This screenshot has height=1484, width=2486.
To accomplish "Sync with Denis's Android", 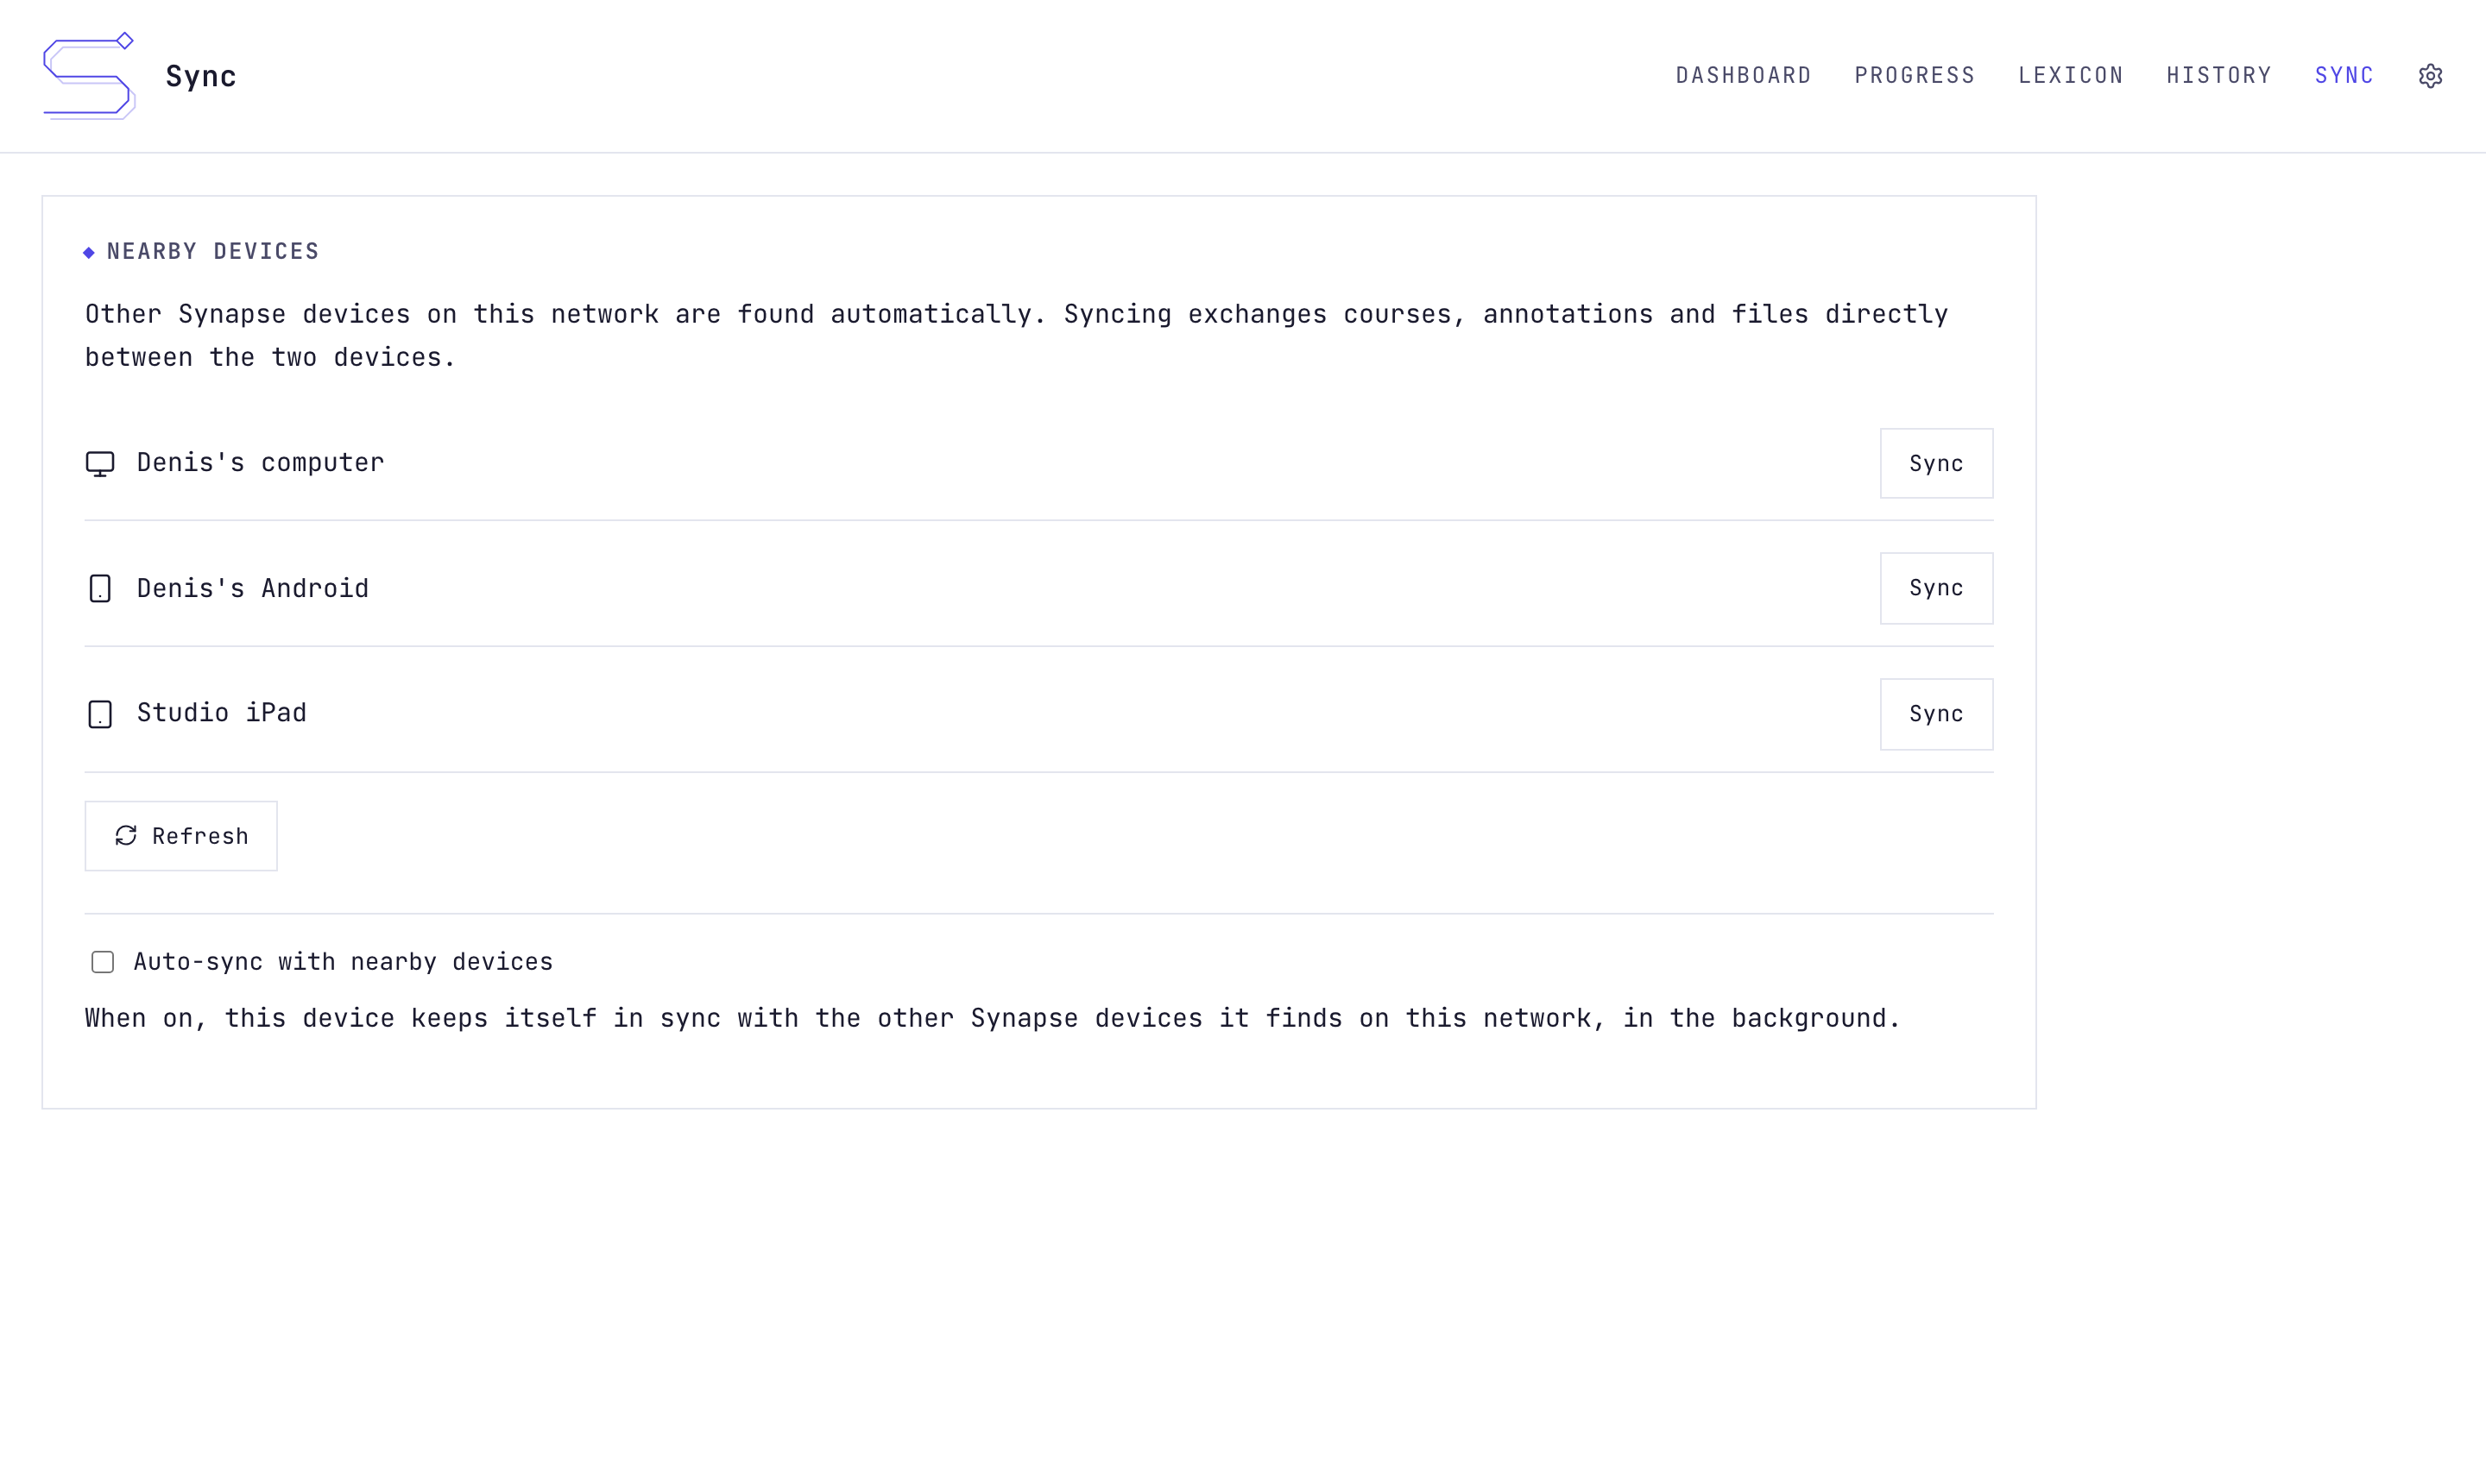I will (1936, 589).
